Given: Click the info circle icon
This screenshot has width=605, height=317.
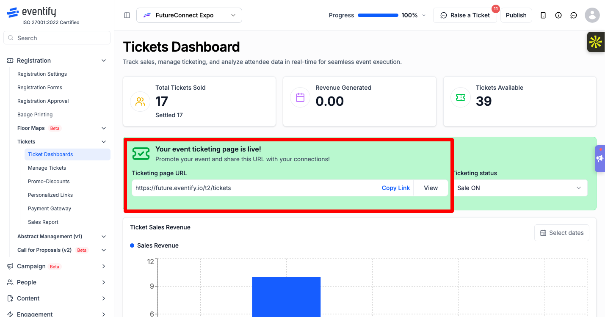Looking at the screenshot, I should (558, 15).
